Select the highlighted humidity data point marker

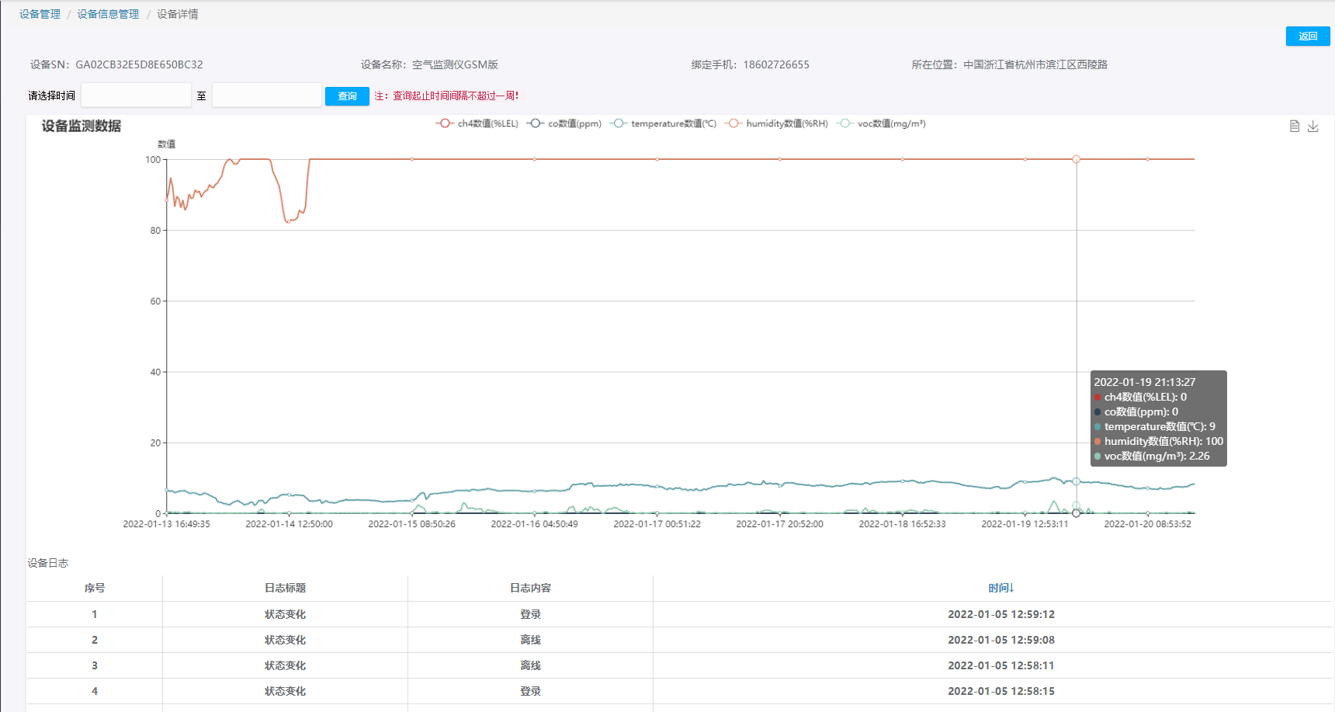1076,159
